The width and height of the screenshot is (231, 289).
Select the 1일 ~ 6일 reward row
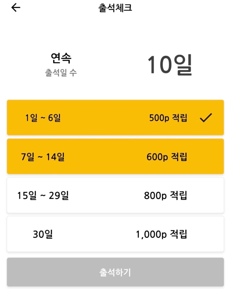point(115,118)
